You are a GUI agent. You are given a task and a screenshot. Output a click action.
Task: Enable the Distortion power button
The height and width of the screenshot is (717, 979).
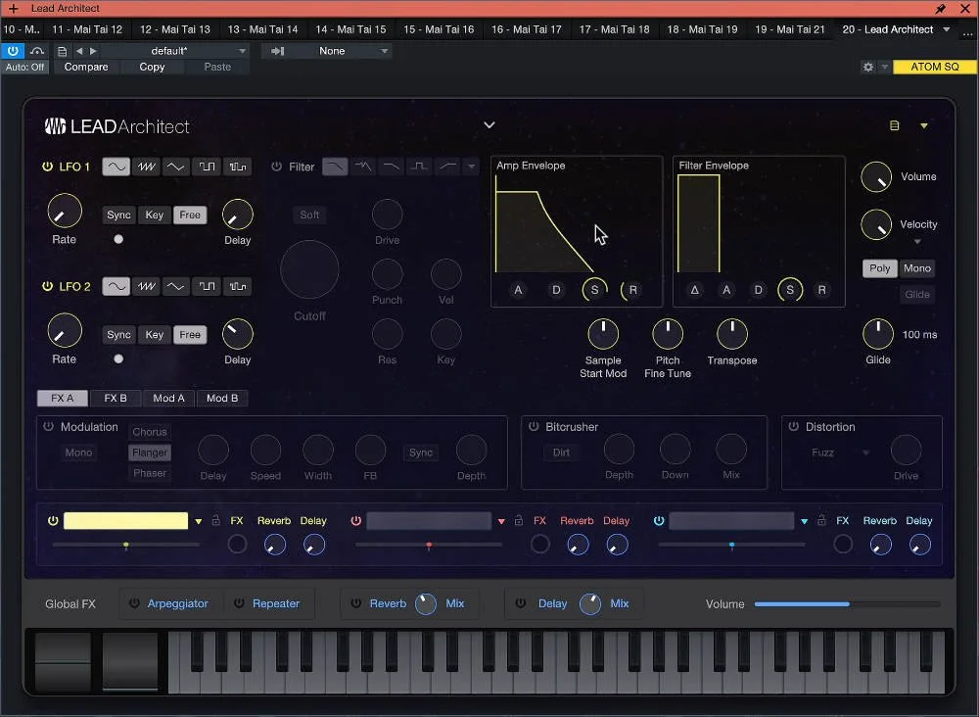[794, 427]
